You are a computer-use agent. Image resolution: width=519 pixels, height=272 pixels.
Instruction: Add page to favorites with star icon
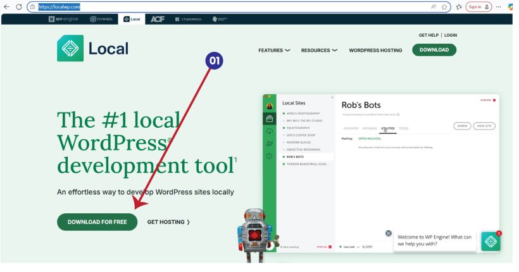[x=444, y=6]
